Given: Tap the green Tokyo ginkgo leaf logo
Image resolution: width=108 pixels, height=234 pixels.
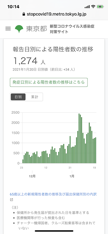Looking at the screenshot, I should tap(19, 29).
